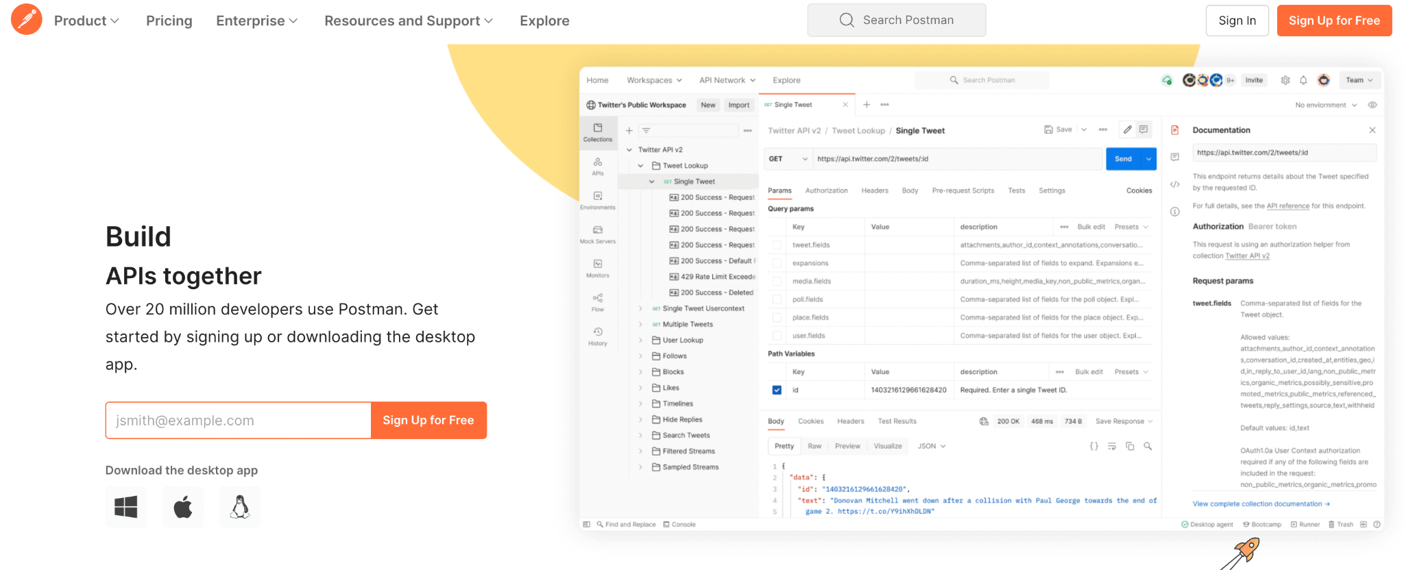
Task: Open the Save Response dropdown
Action: point(1124,421)
